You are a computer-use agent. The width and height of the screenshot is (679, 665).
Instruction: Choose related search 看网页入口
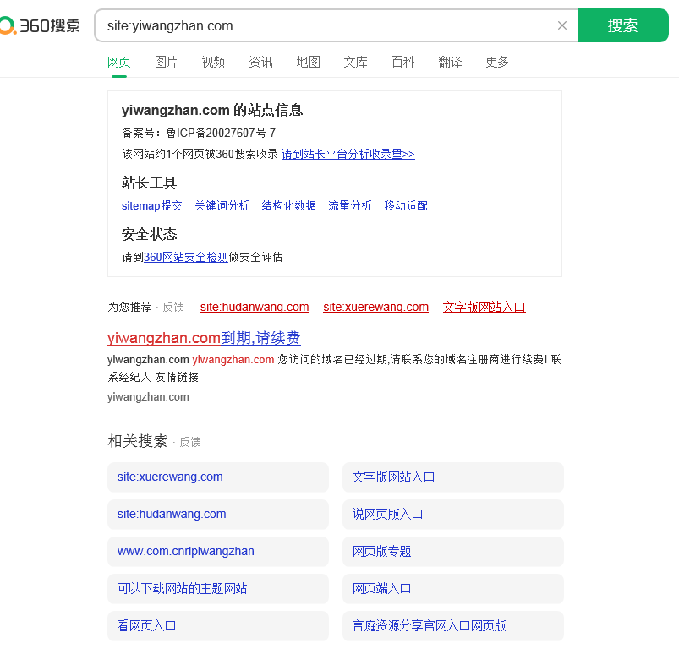point(218,626)
